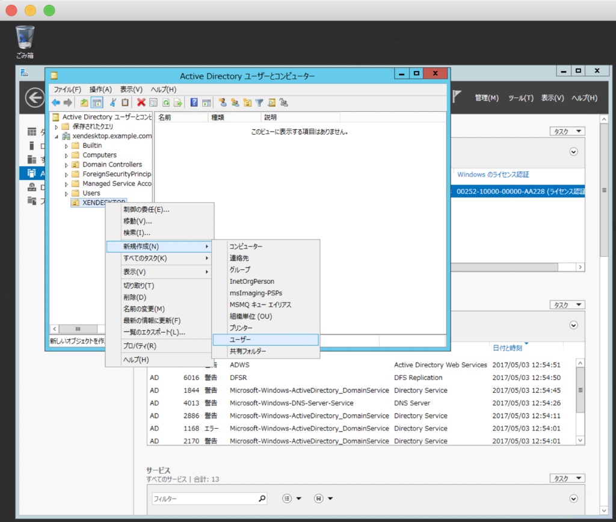Expand the Users tree node
This screenshot has width=616, height=522.
(x=66, y=194)
